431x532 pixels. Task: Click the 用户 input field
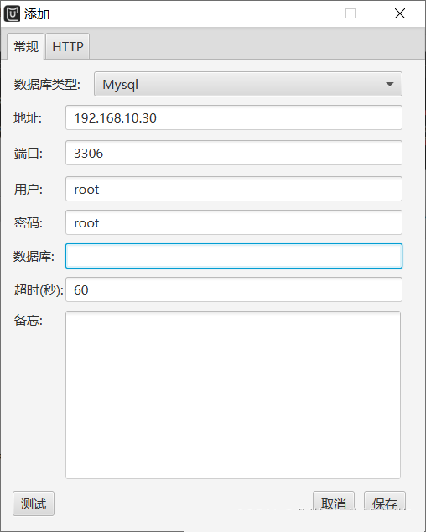coord(234,189)
